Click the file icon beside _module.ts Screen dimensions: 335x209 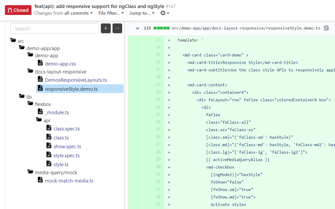[40, 111]
